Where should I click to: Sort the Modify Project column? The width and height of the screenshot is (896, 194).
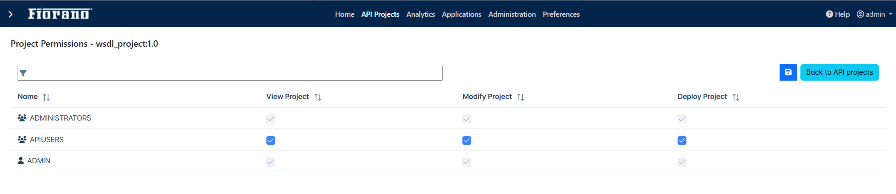[521, 97]
